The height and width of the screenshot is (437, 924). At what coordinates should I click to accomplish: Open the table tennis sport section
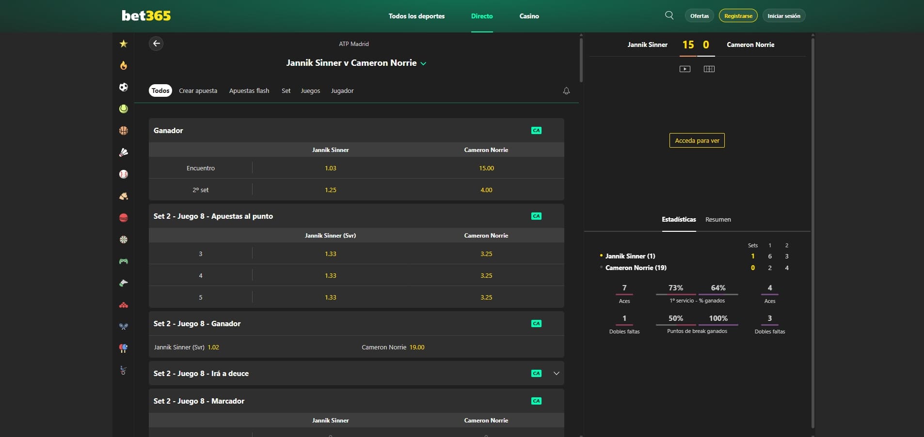coord(124,347)
